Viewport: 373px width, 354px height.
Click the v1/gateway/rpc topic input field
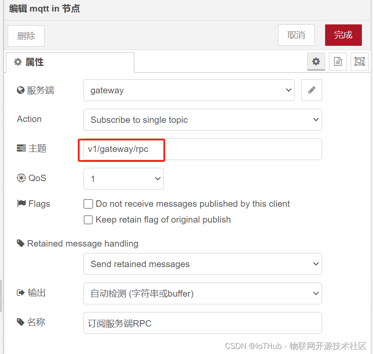pyautogui.click(x=121, y=150)
